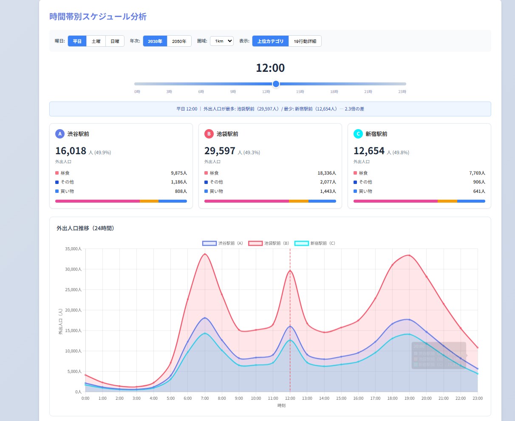Click the summary banner starting with 平日 12:00

pyautogui.click(x=270, y=109)
